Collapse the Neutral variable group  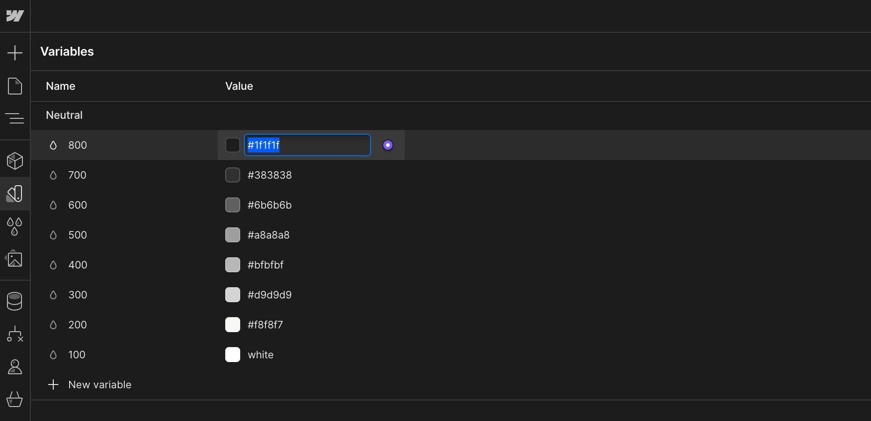click(x=64, y=116)
